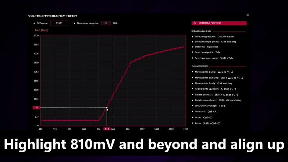Close the Voltage-Frequency Tuner window
This screenshot has height=162, width=288.
click(x=247, y=15)
